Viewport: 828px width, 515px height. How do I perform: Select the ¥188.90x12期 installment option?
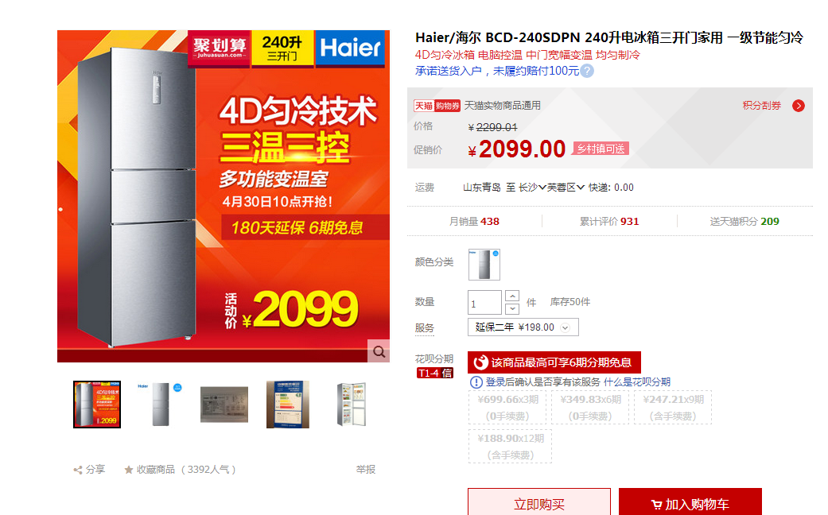tap(510, 447)
